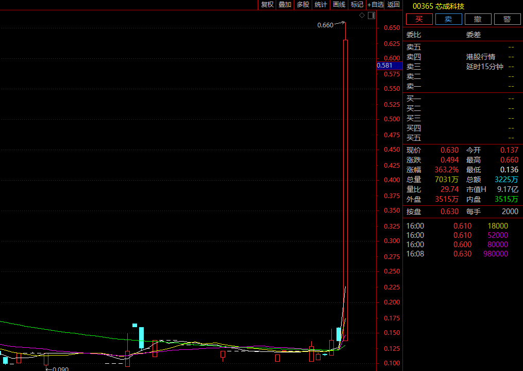Click 返回 to go back
This screenshot has height=371, width=523.
coord(394,5)
